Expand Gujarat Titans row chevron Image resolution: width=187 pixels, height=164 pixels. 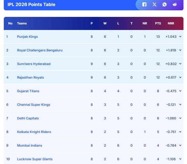(180, 91)
